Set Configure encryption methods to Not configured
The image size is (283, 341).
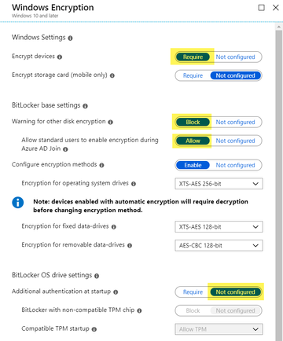click(235, 165)
